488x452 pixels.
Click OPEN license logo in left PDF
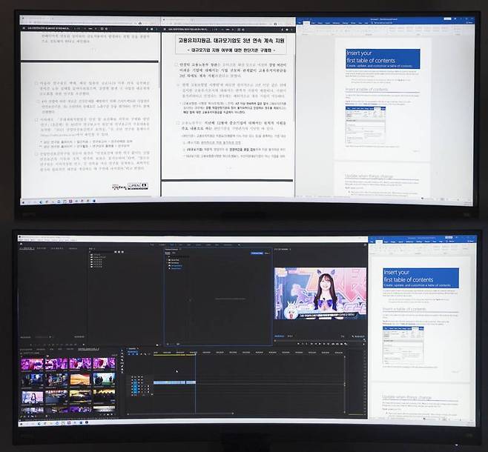(137, 186)
